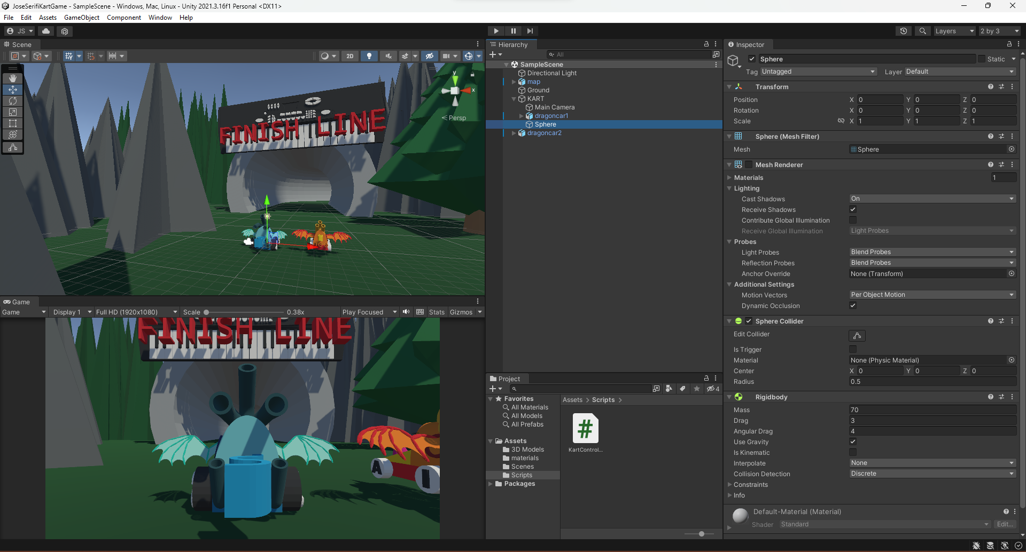
Task: Open the Layers dropdown in the toolbar
Action: (x=954, y=31)
